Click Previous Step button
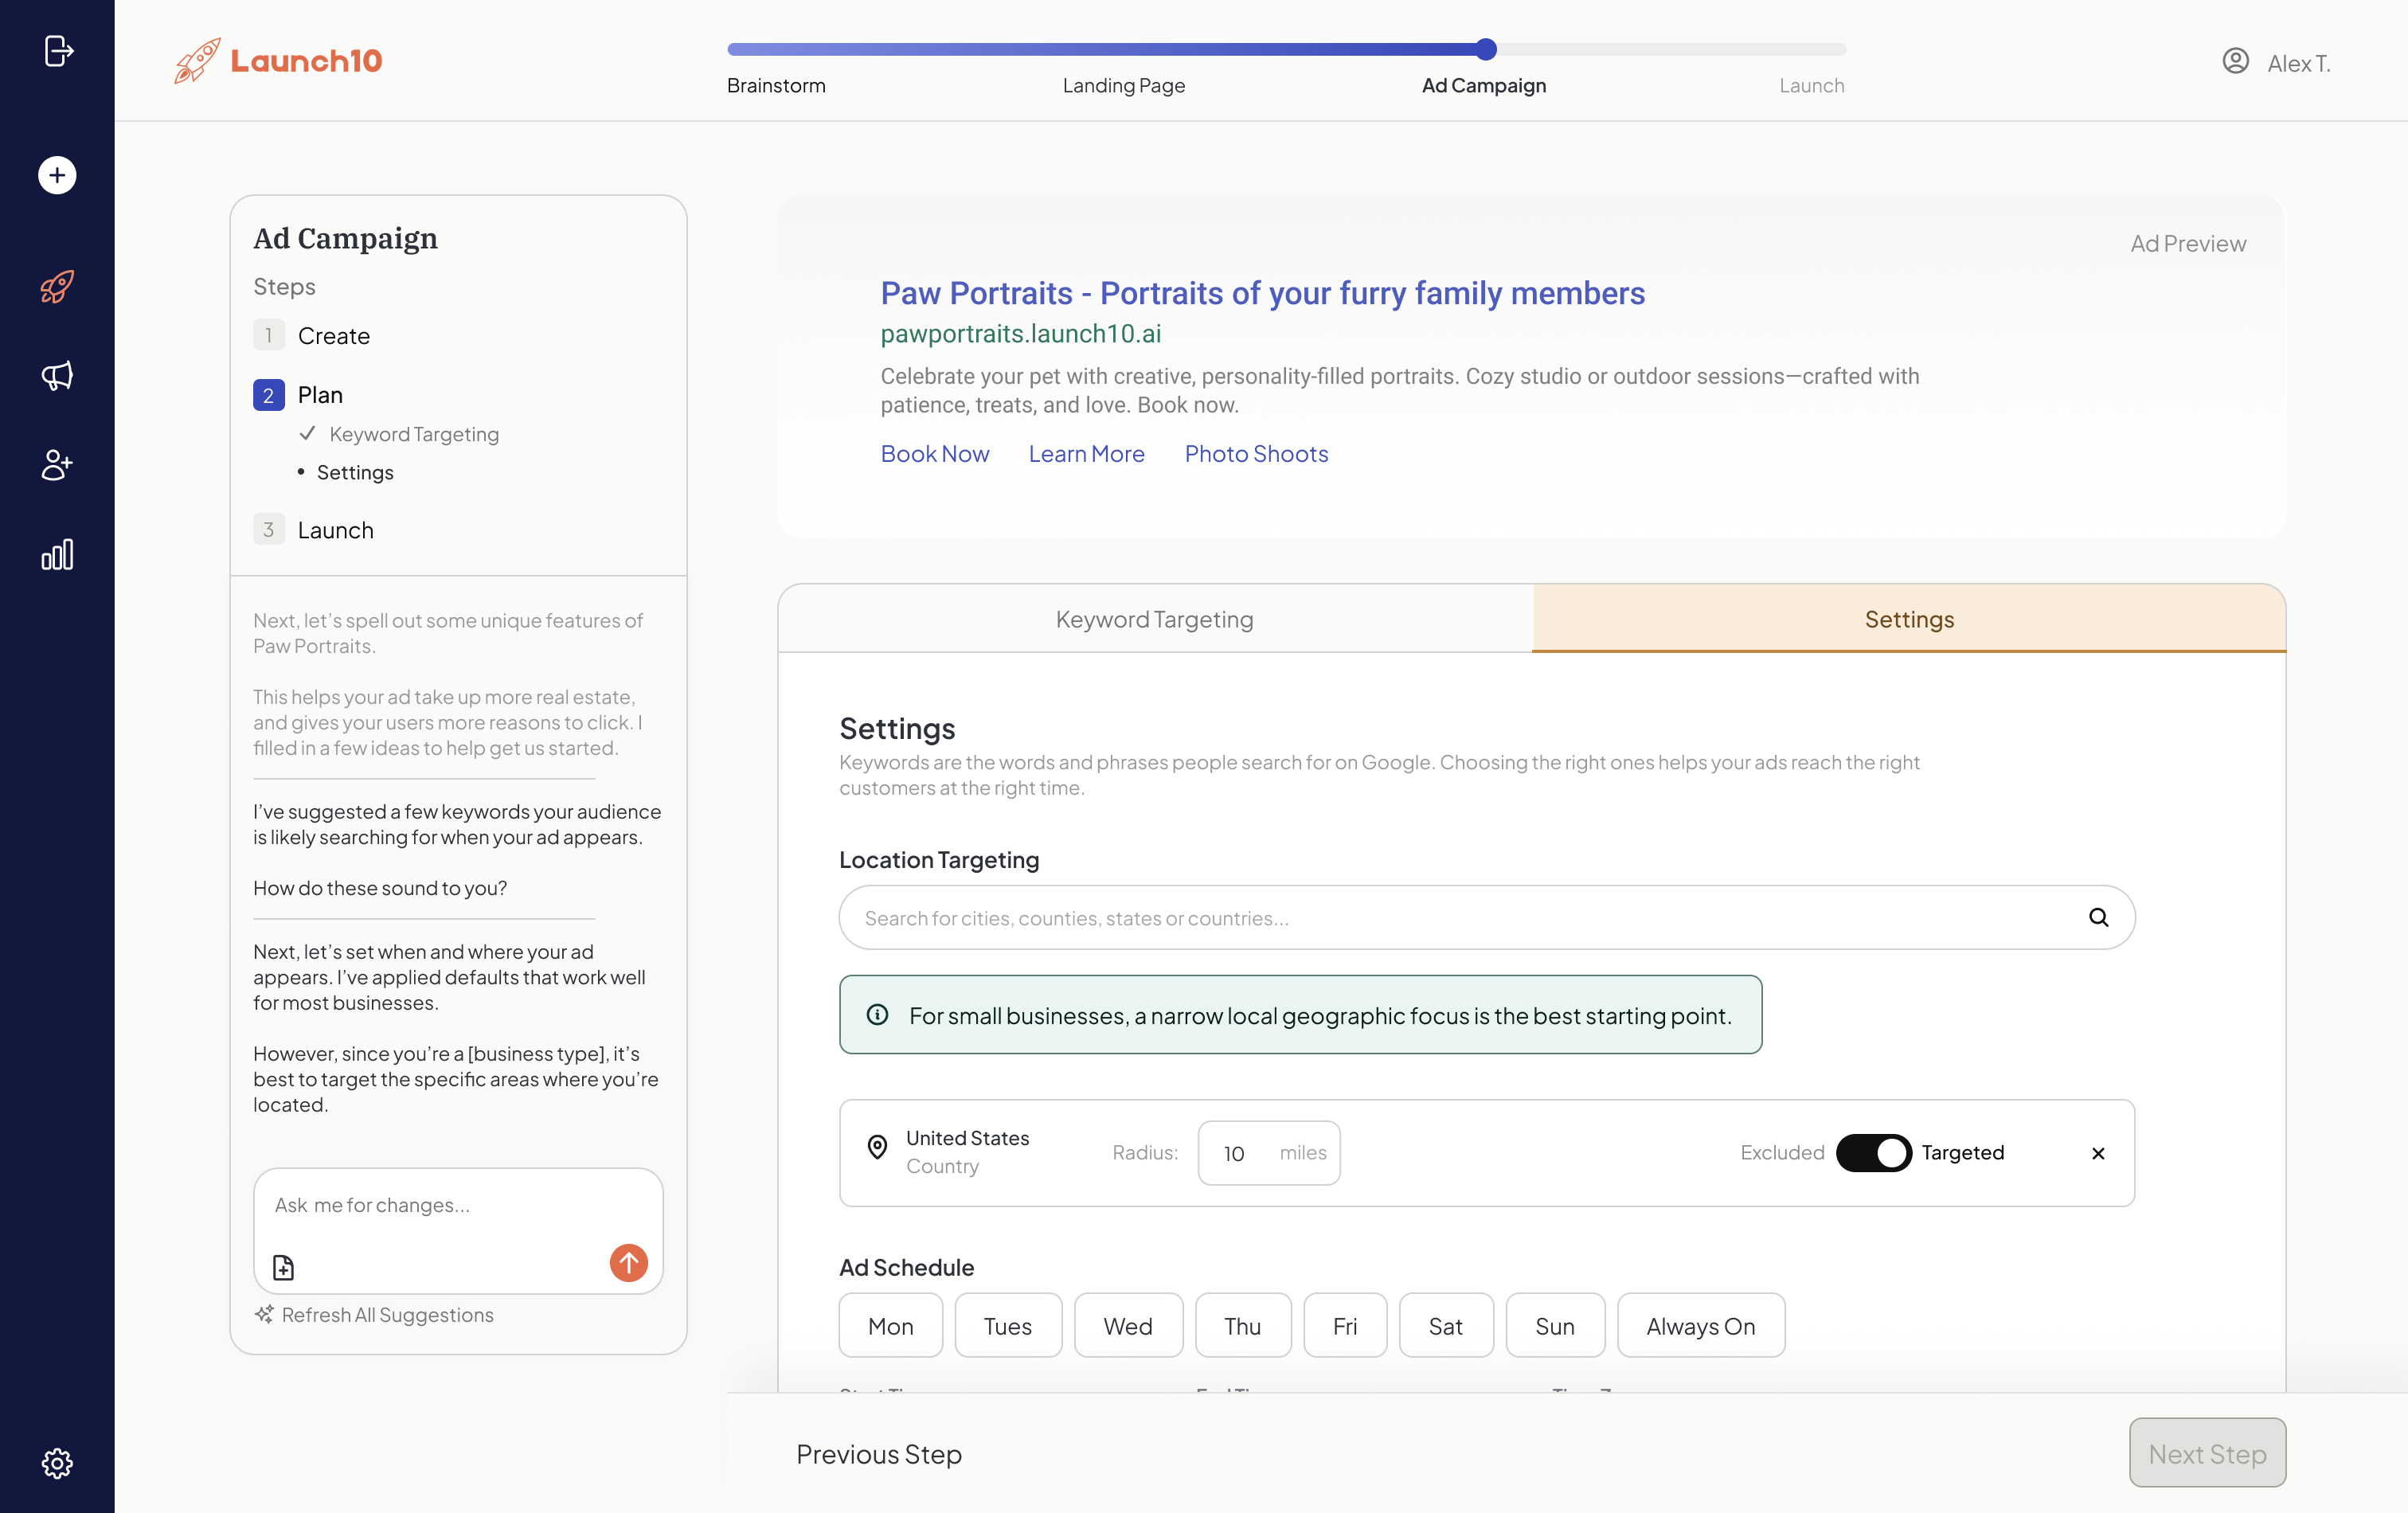 [x=878, y=1454]
